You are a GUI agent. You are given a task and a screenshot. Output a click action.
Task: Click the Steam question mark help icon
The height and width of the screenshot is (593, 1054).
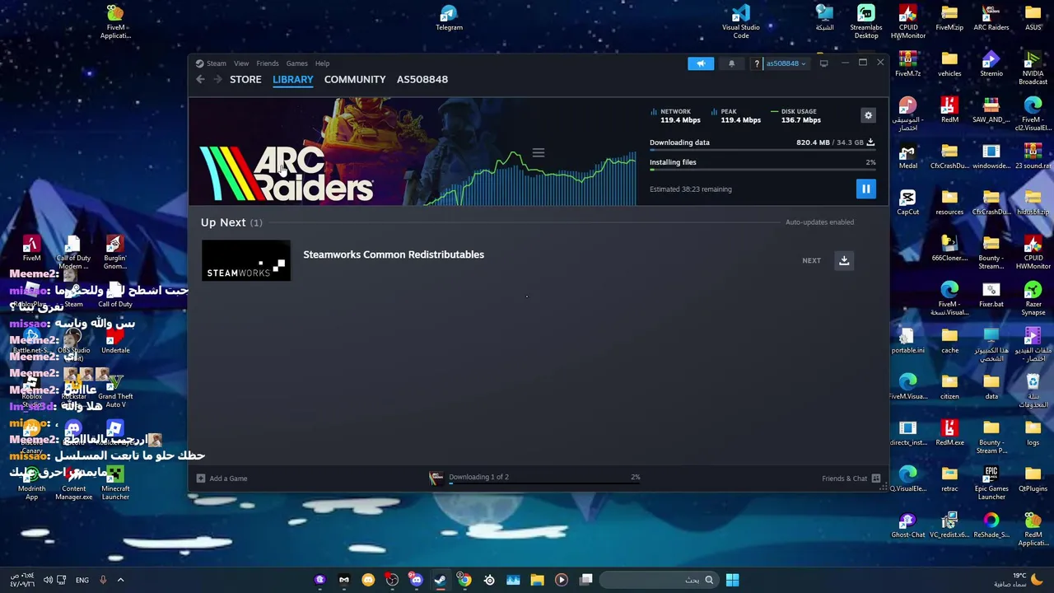click(x=757, y=63)
